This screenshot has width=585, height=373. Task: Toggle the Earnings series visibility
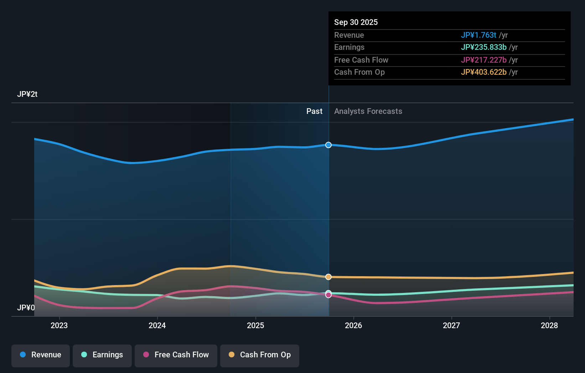102,355
